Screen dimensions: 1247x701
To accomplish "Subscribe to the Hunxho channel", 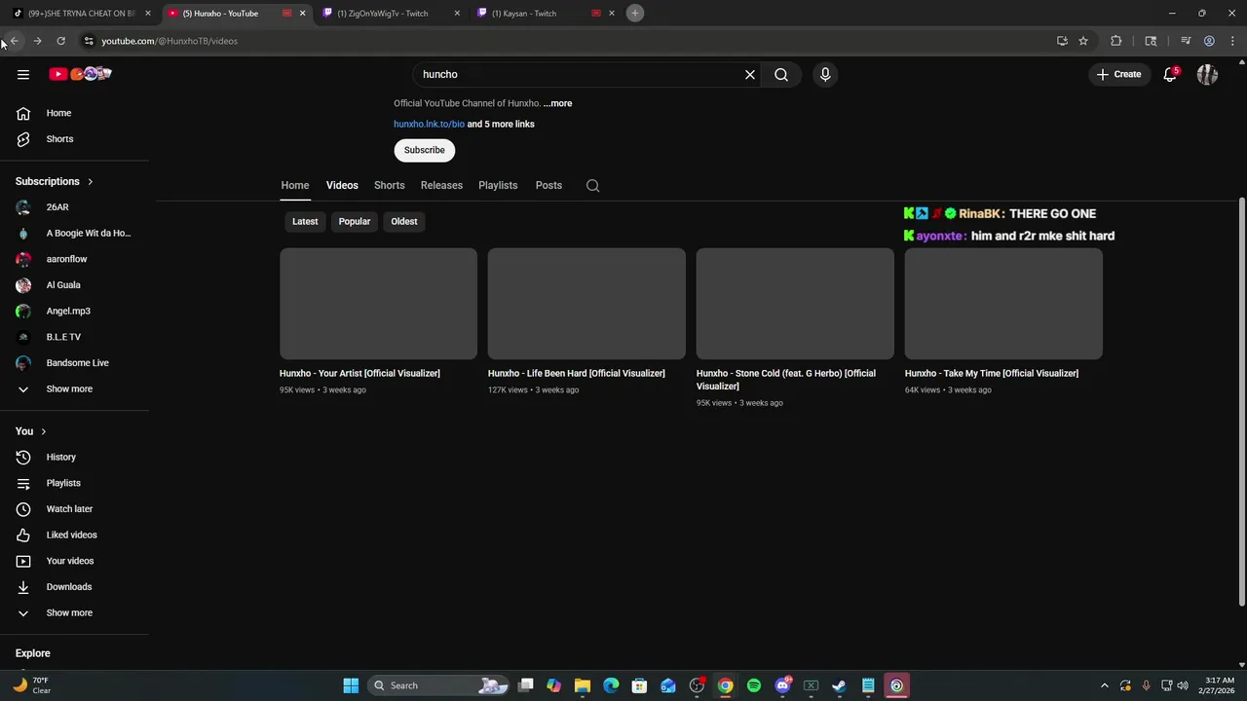I will [425, 150].
